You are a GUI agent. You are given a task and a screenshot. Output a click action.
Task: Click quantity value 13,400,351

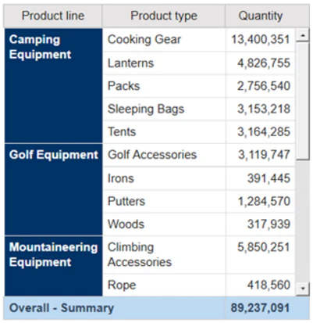[261, 40]
